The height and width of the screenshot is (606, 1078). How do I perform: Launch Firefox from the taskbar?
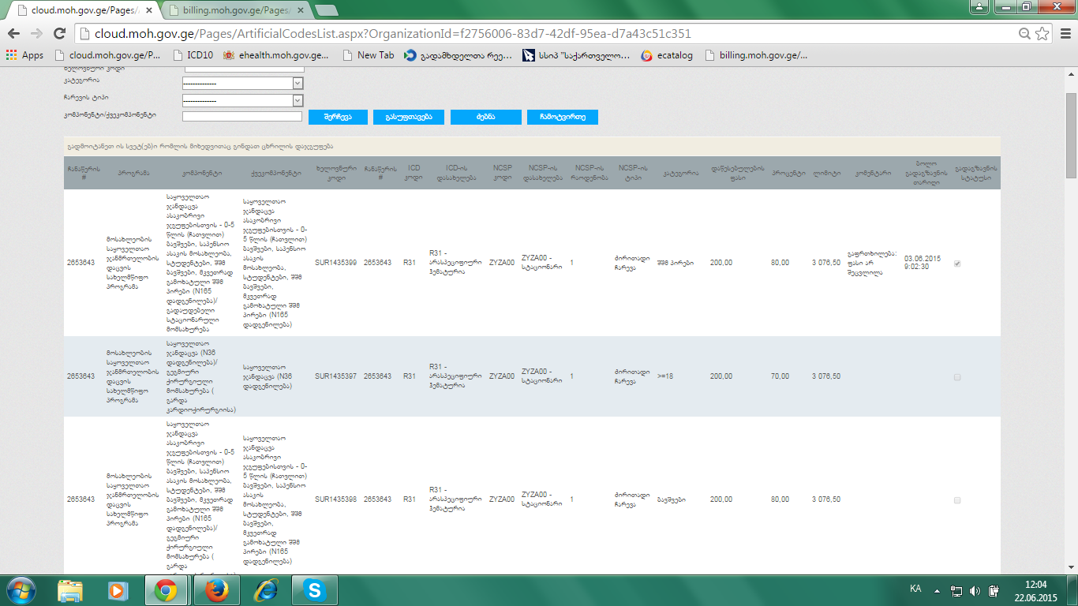coord(215,590)
